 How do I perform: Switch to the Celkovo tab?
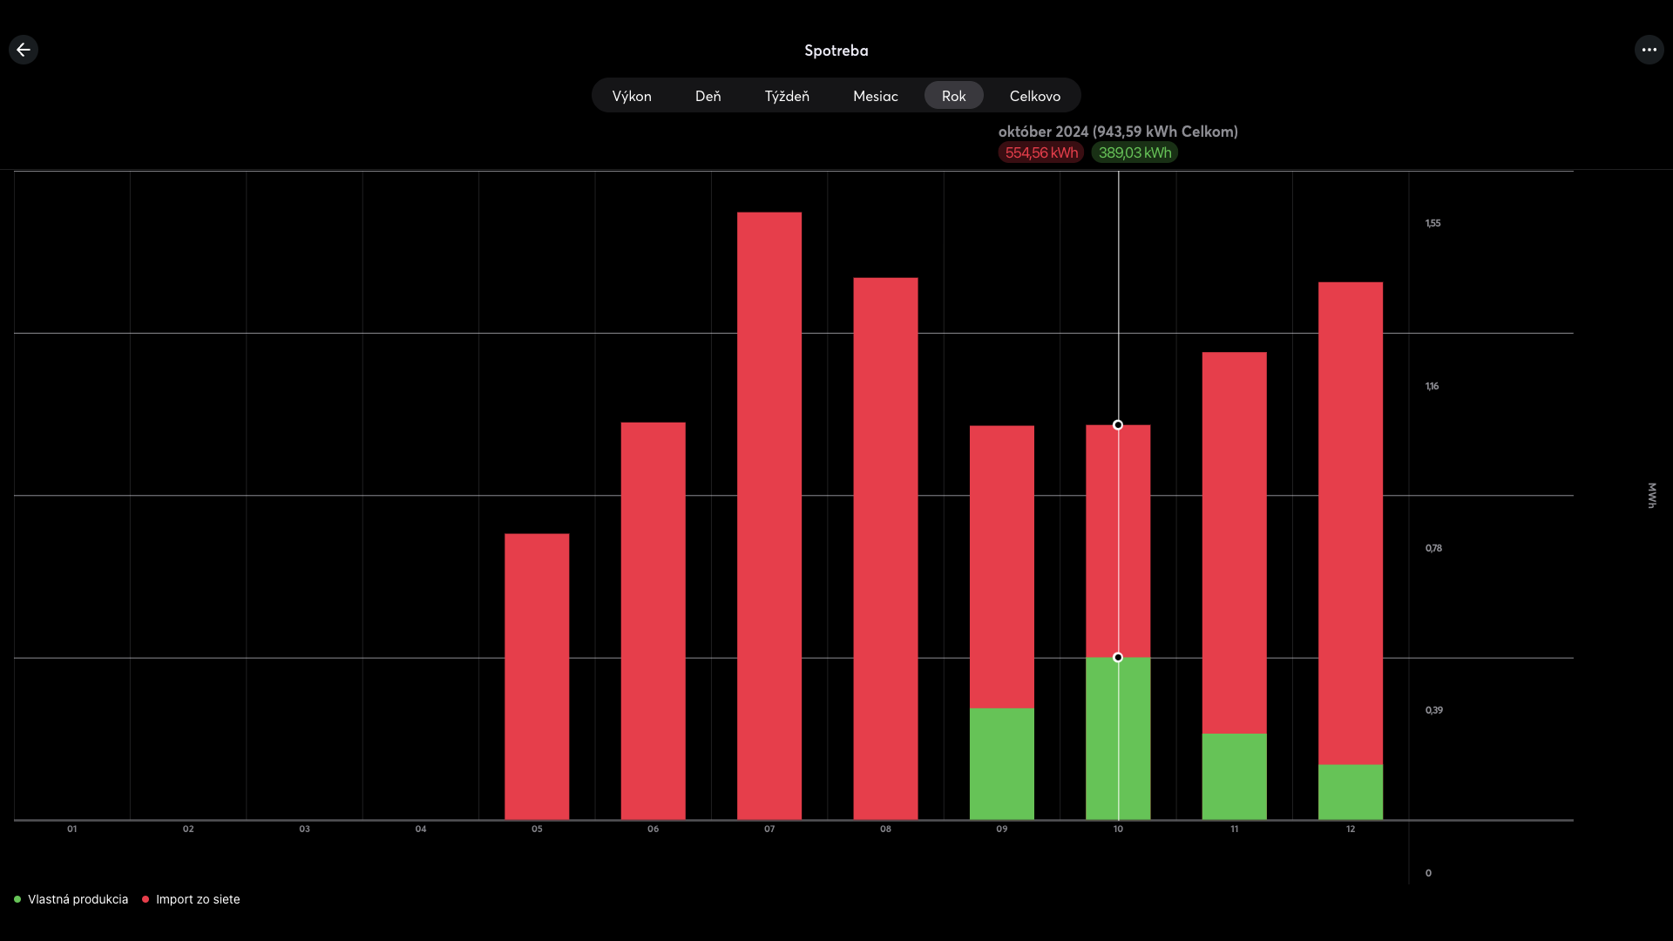click(x=1034, y=96)
